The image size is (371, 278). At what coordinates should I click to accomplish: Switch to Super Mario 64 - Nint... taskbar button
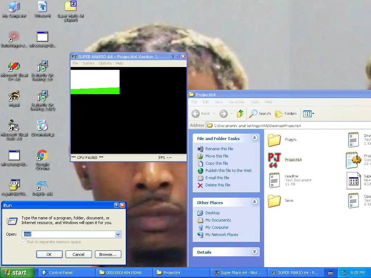click(238, 273)
